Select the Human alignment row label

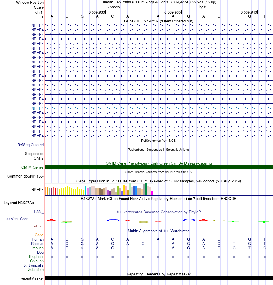click(x=38, y=239)
